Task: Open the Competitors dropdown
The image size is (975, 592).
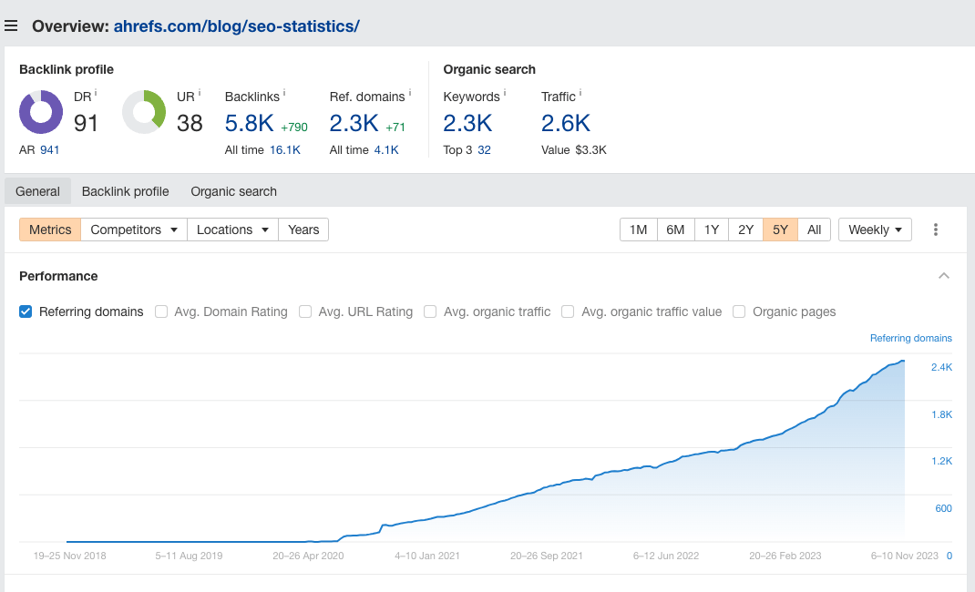Action: [x=133, y=230]
